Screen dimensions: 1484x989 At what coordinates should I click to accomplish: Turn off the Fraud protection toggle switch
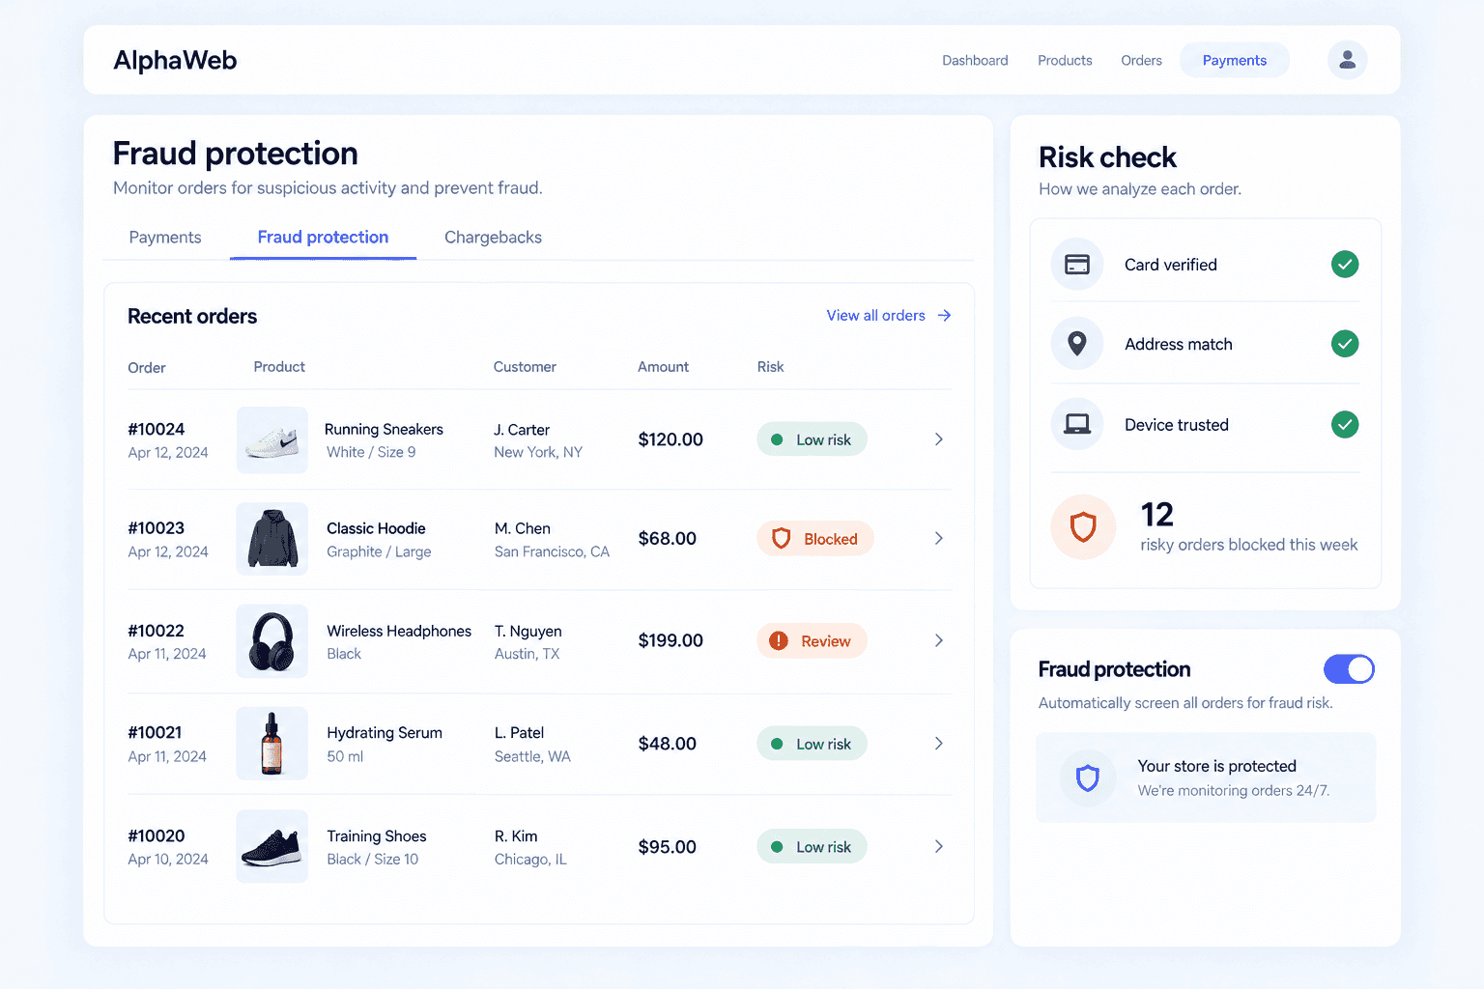click(1349, 669)
